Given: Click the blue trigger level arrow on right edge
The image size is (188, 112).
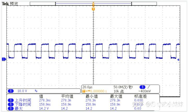Looking at the screenshot, I should (178, 60).
